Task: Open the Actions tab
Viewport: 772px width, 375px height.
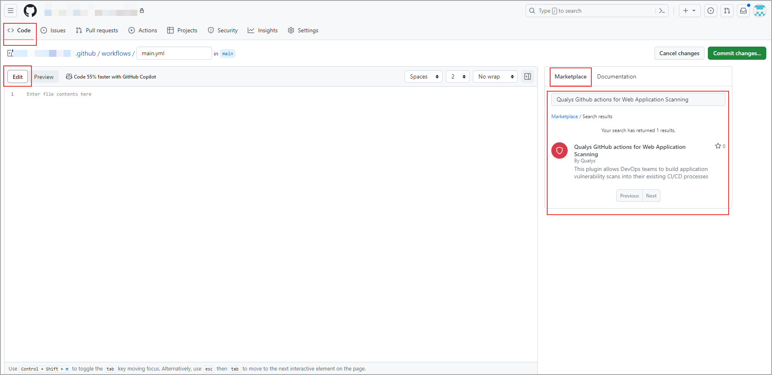Action: (x=143, y=30)
